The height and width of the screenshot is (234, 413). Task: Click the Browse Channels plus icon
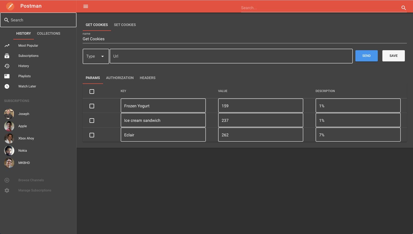(x=7, y=180)
